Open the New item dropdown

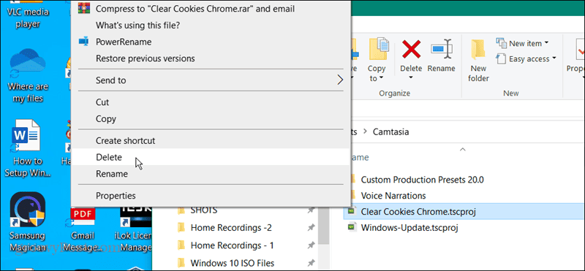point(522,43)
